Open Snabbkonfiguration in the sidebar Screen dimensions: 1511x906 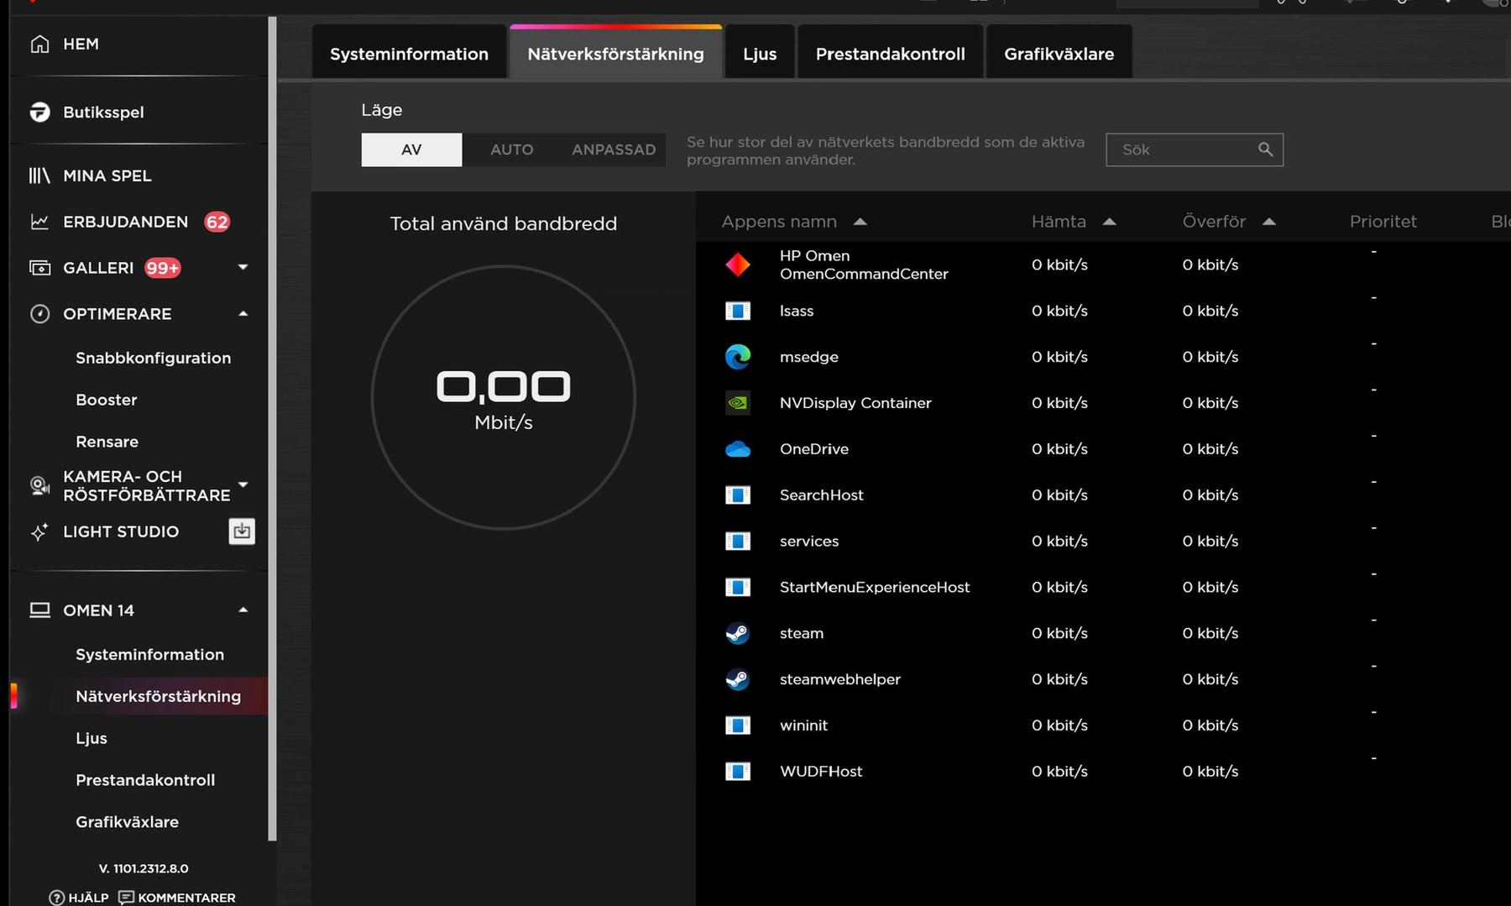[x=153, y=358]
